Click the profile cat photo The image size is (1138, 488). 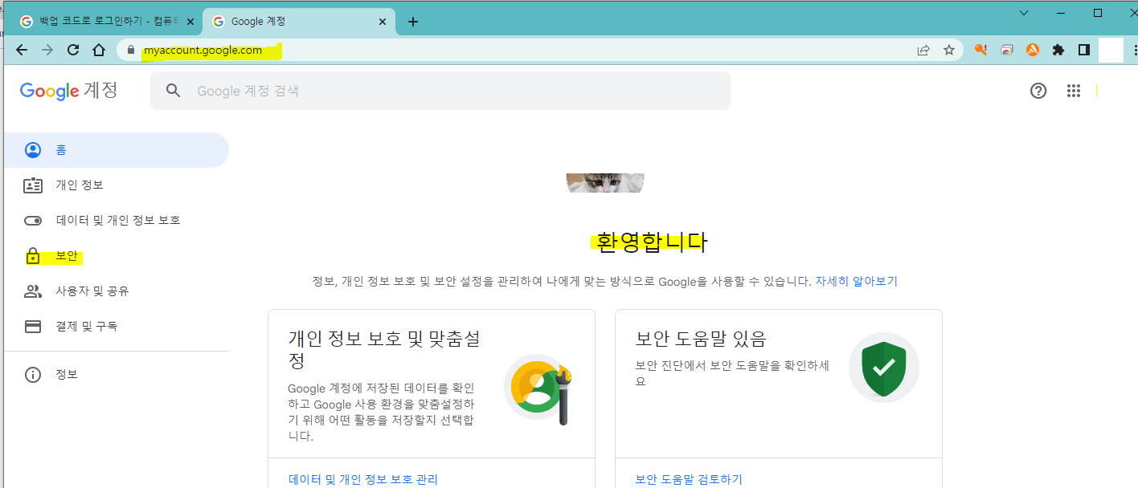click(605, 183)
